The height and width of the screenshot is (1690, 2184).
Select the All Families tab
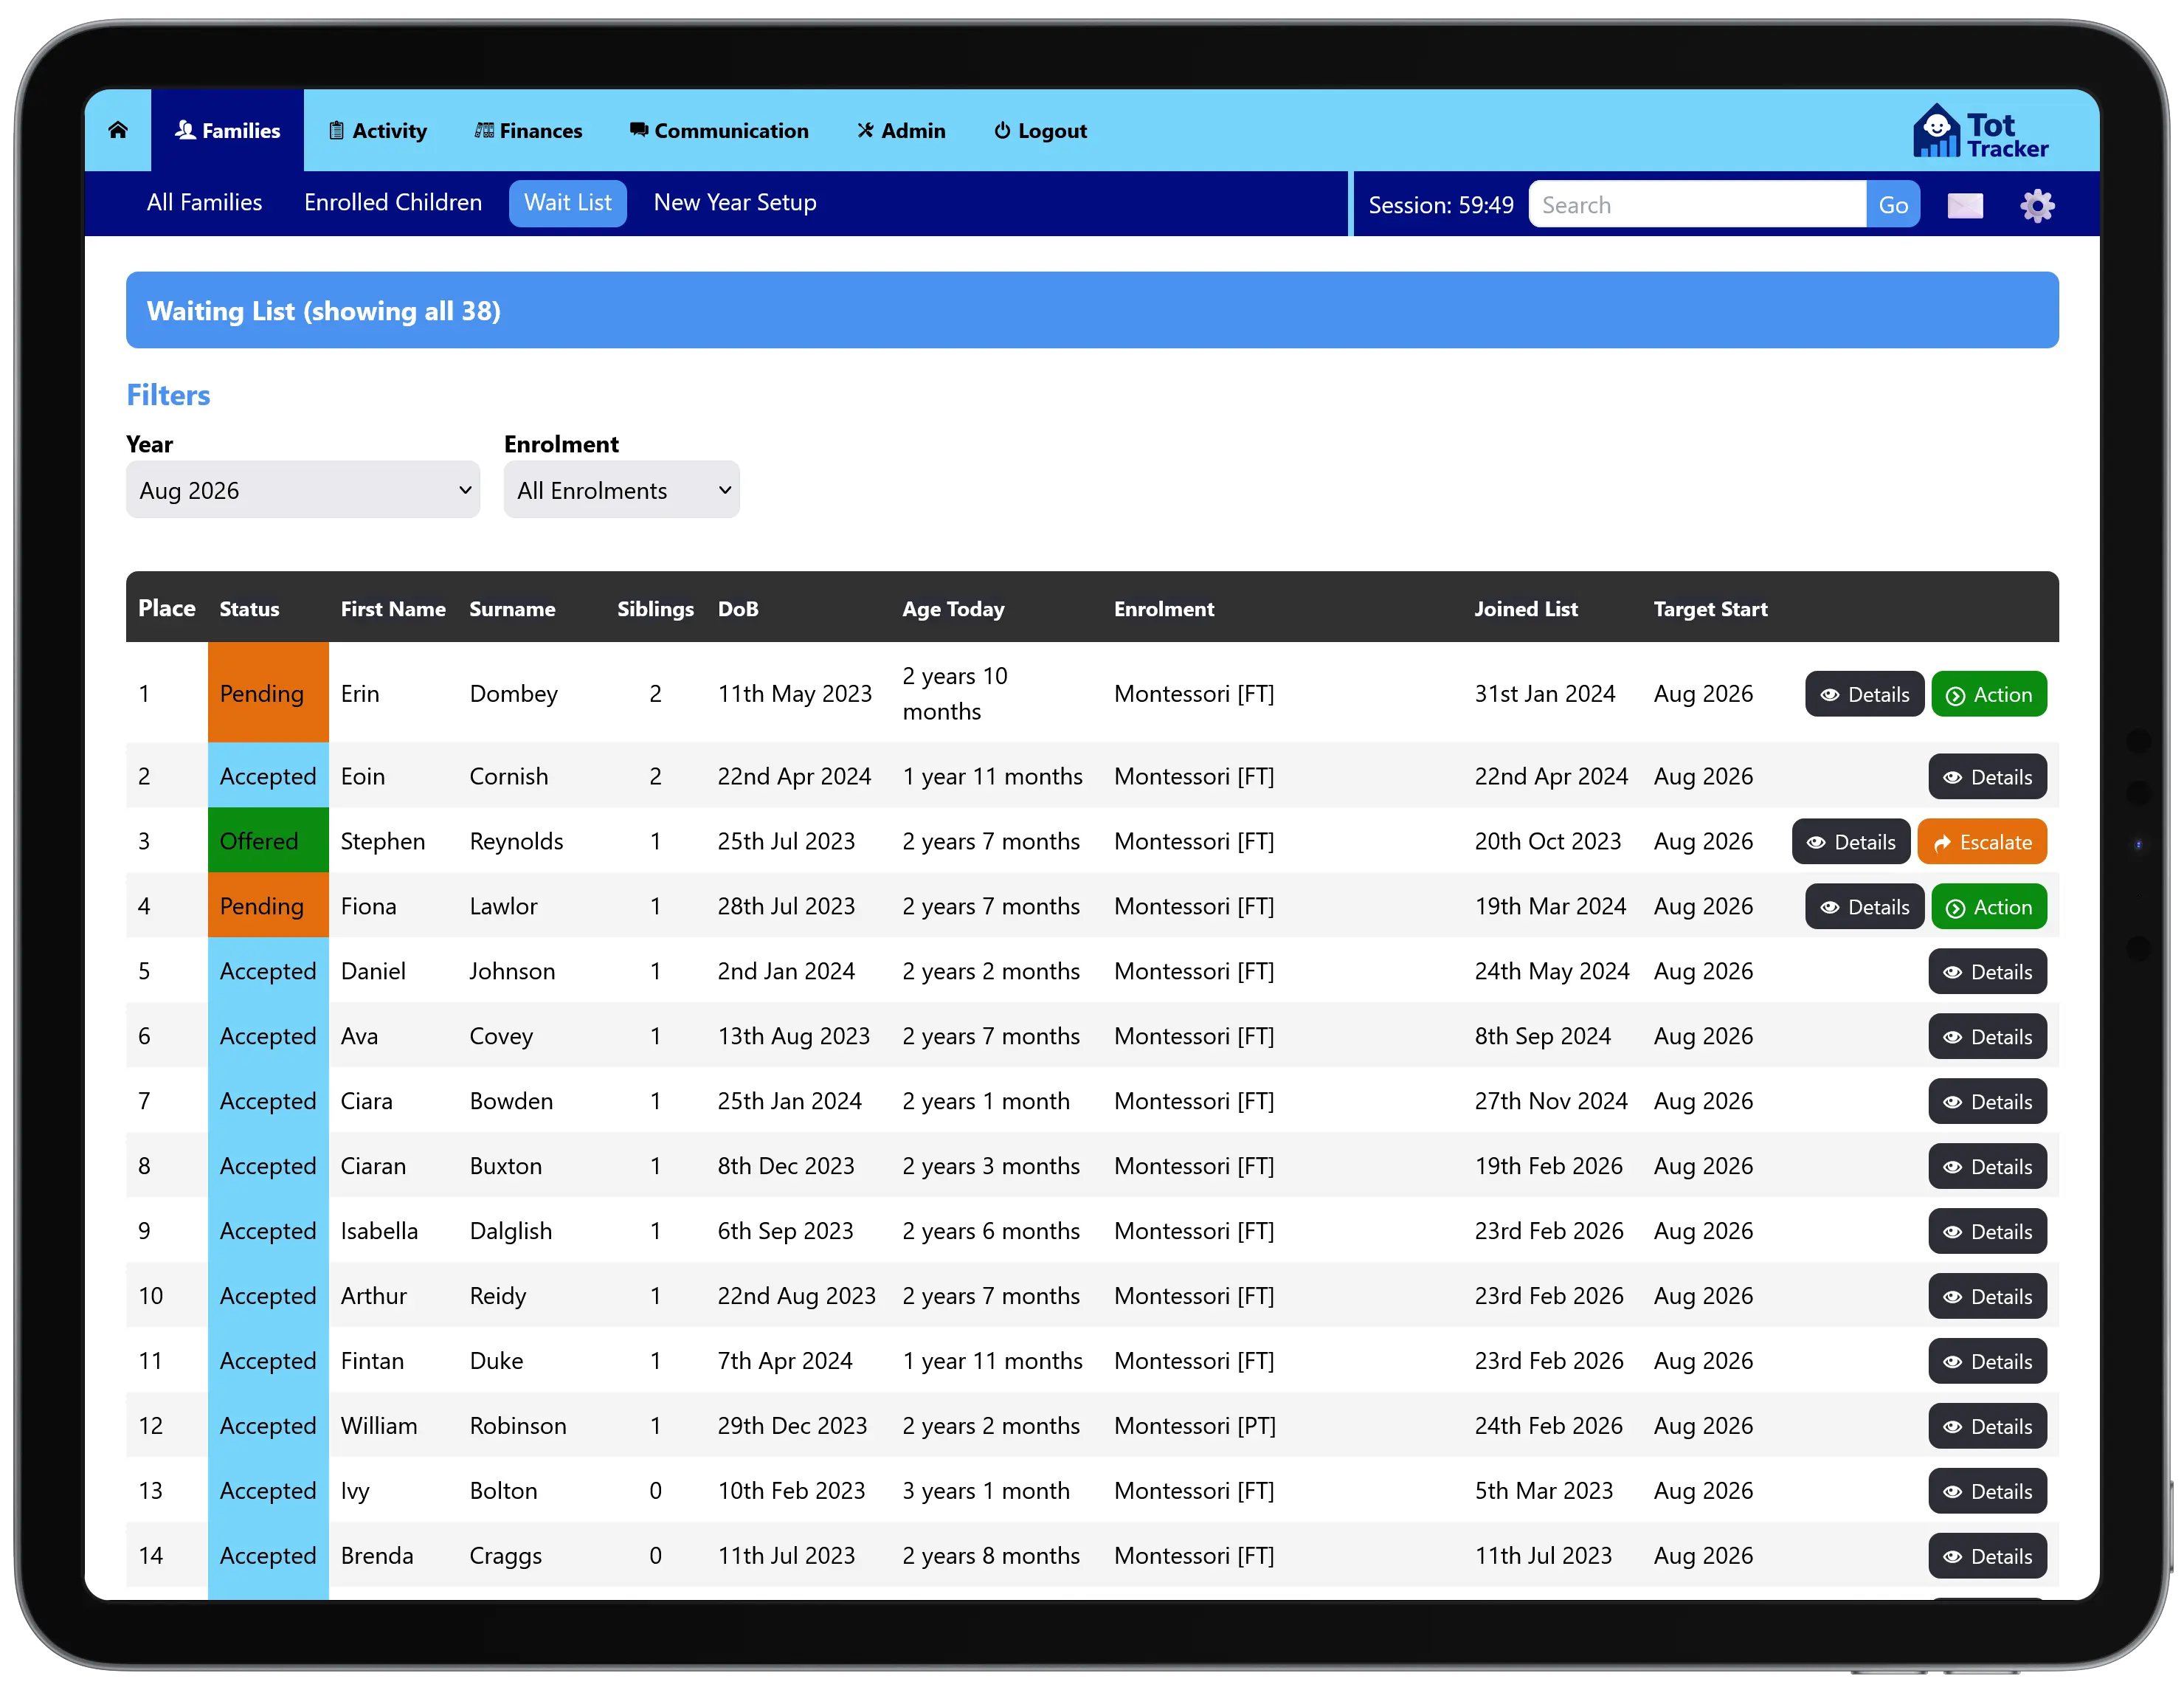point(204,203)
